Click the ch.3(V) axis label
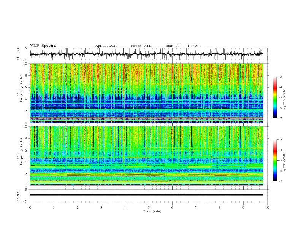Viewport: 301px width, 233px height. click(x=18, y=195)
